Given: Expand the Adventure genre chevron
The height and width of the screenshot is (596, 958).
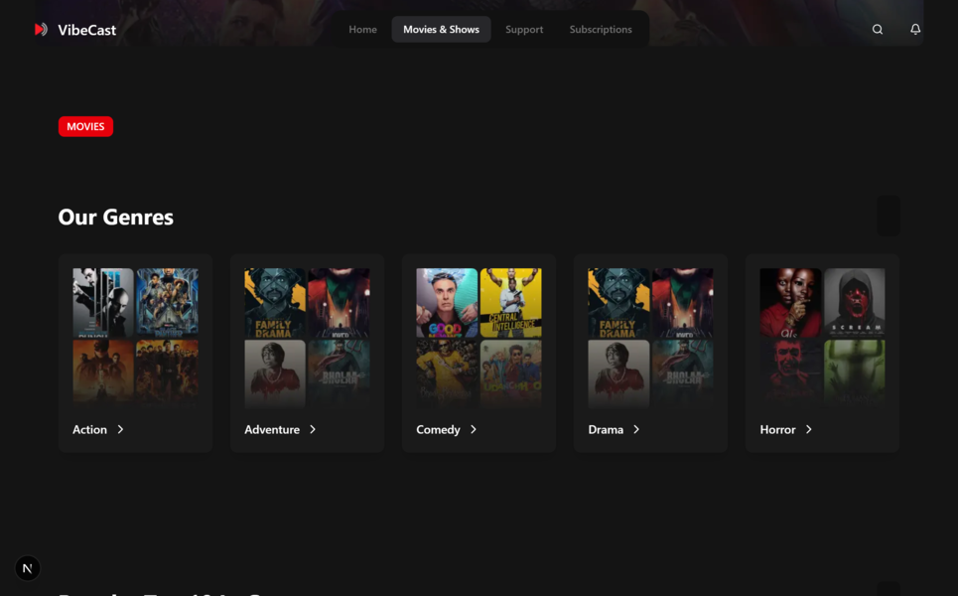Looking at the screenshot, I should click(313, 429).
